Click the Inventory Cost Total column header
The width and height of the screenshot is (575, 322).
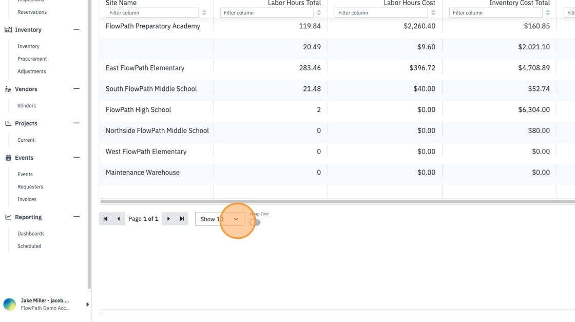519,3
